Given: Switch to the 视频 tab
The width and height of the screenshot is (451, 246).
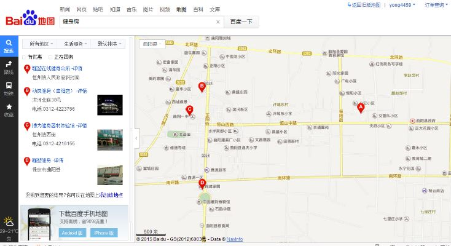Looking at the screenshot, I should pos(165,9).
